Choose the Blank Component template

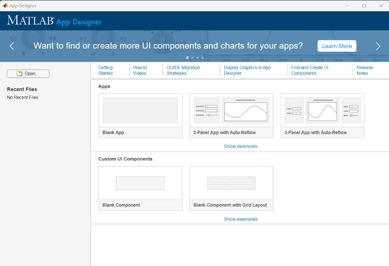click(x=140, y=188)
